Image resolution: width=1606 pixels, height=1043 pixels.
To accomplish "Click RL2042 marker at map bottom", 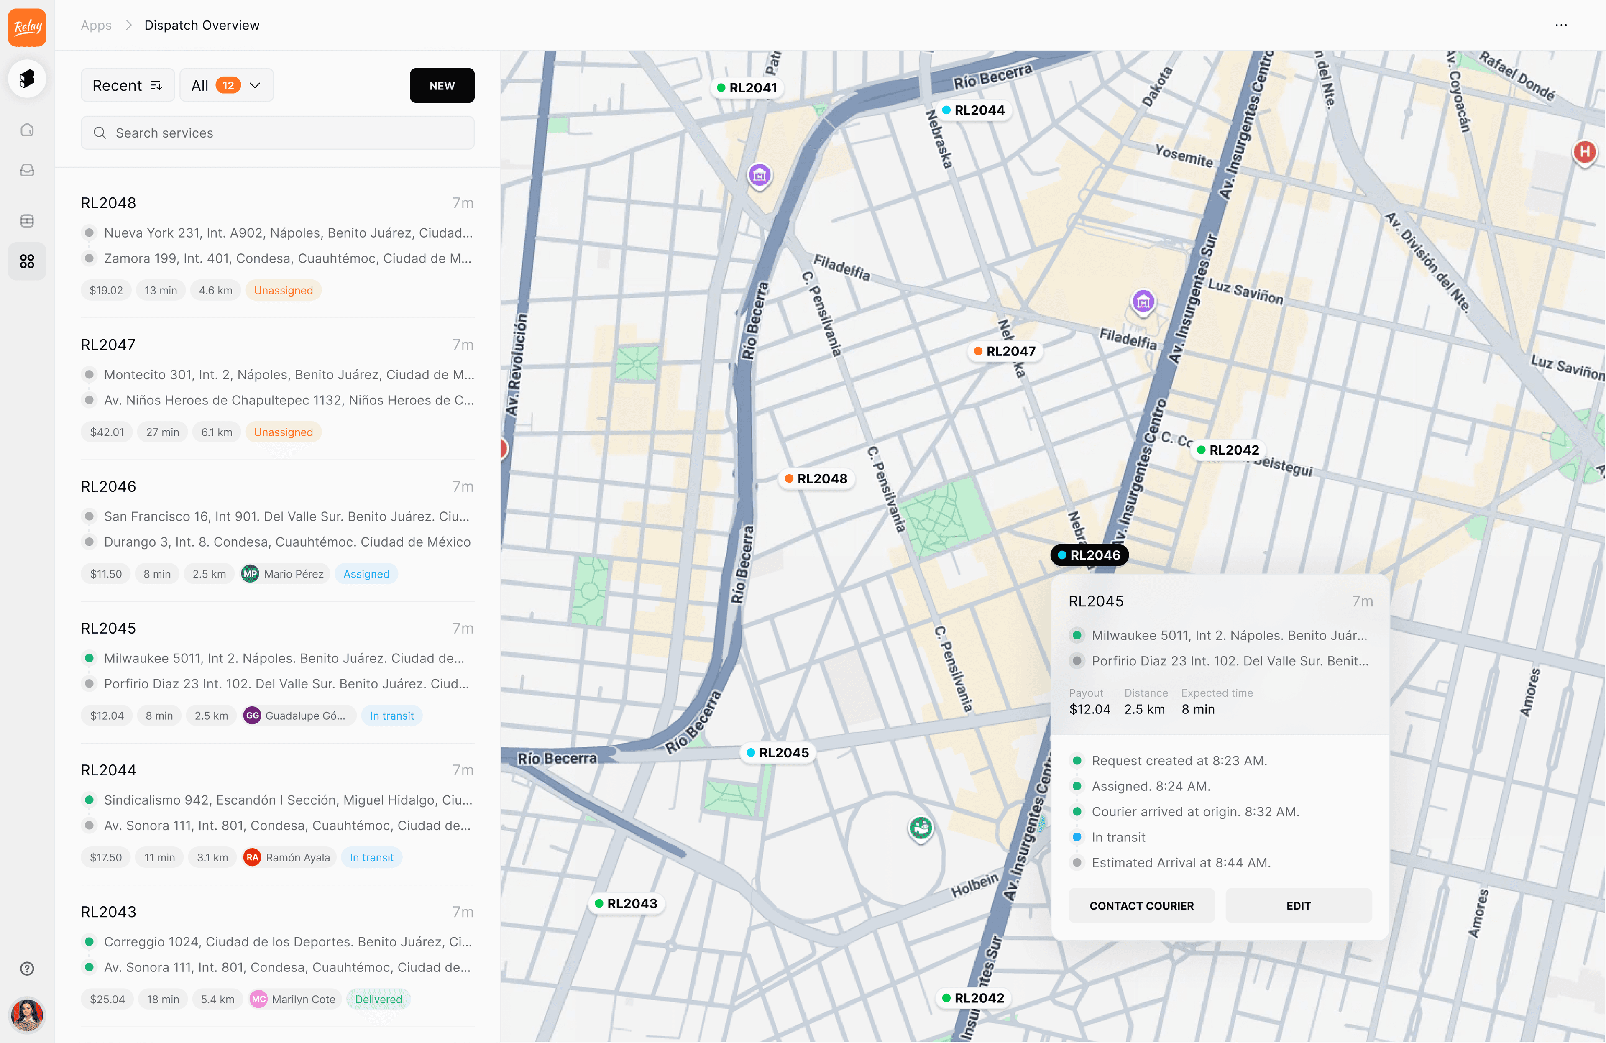I will pyautogui.click(x=973, y=998).
